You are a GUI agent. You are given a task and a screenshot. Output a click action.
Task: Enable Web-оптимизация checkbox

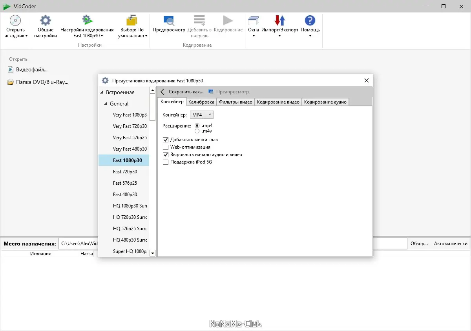pyautogui.click(x=166, y=147)
